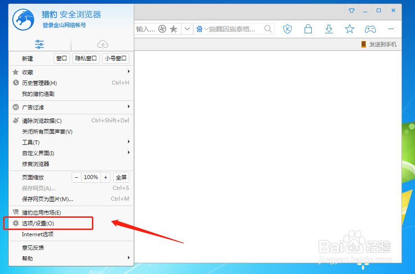Image resolution: width=415 pixels, height=274 pixels.
Task: Expand the 工具(T) submenu arrow
Action: pyautogui.click(x=128, y=142)
